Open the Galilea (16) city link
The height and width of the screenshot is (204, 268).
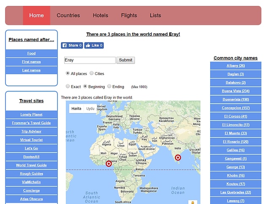click(236, 150)
